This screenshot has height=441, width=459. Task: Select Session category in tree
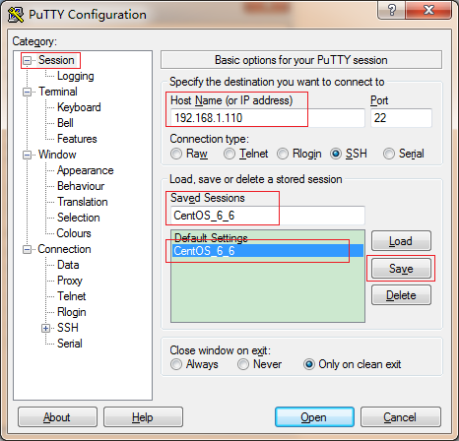click(x=56, y=60)
